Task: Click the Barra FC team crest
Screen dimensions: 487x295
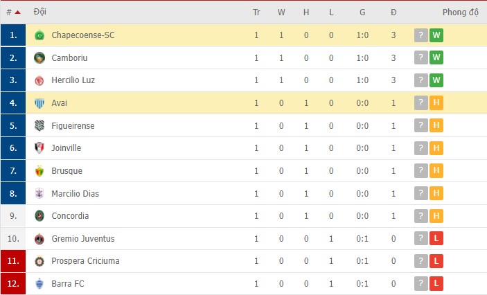Action: click(39, 283)
